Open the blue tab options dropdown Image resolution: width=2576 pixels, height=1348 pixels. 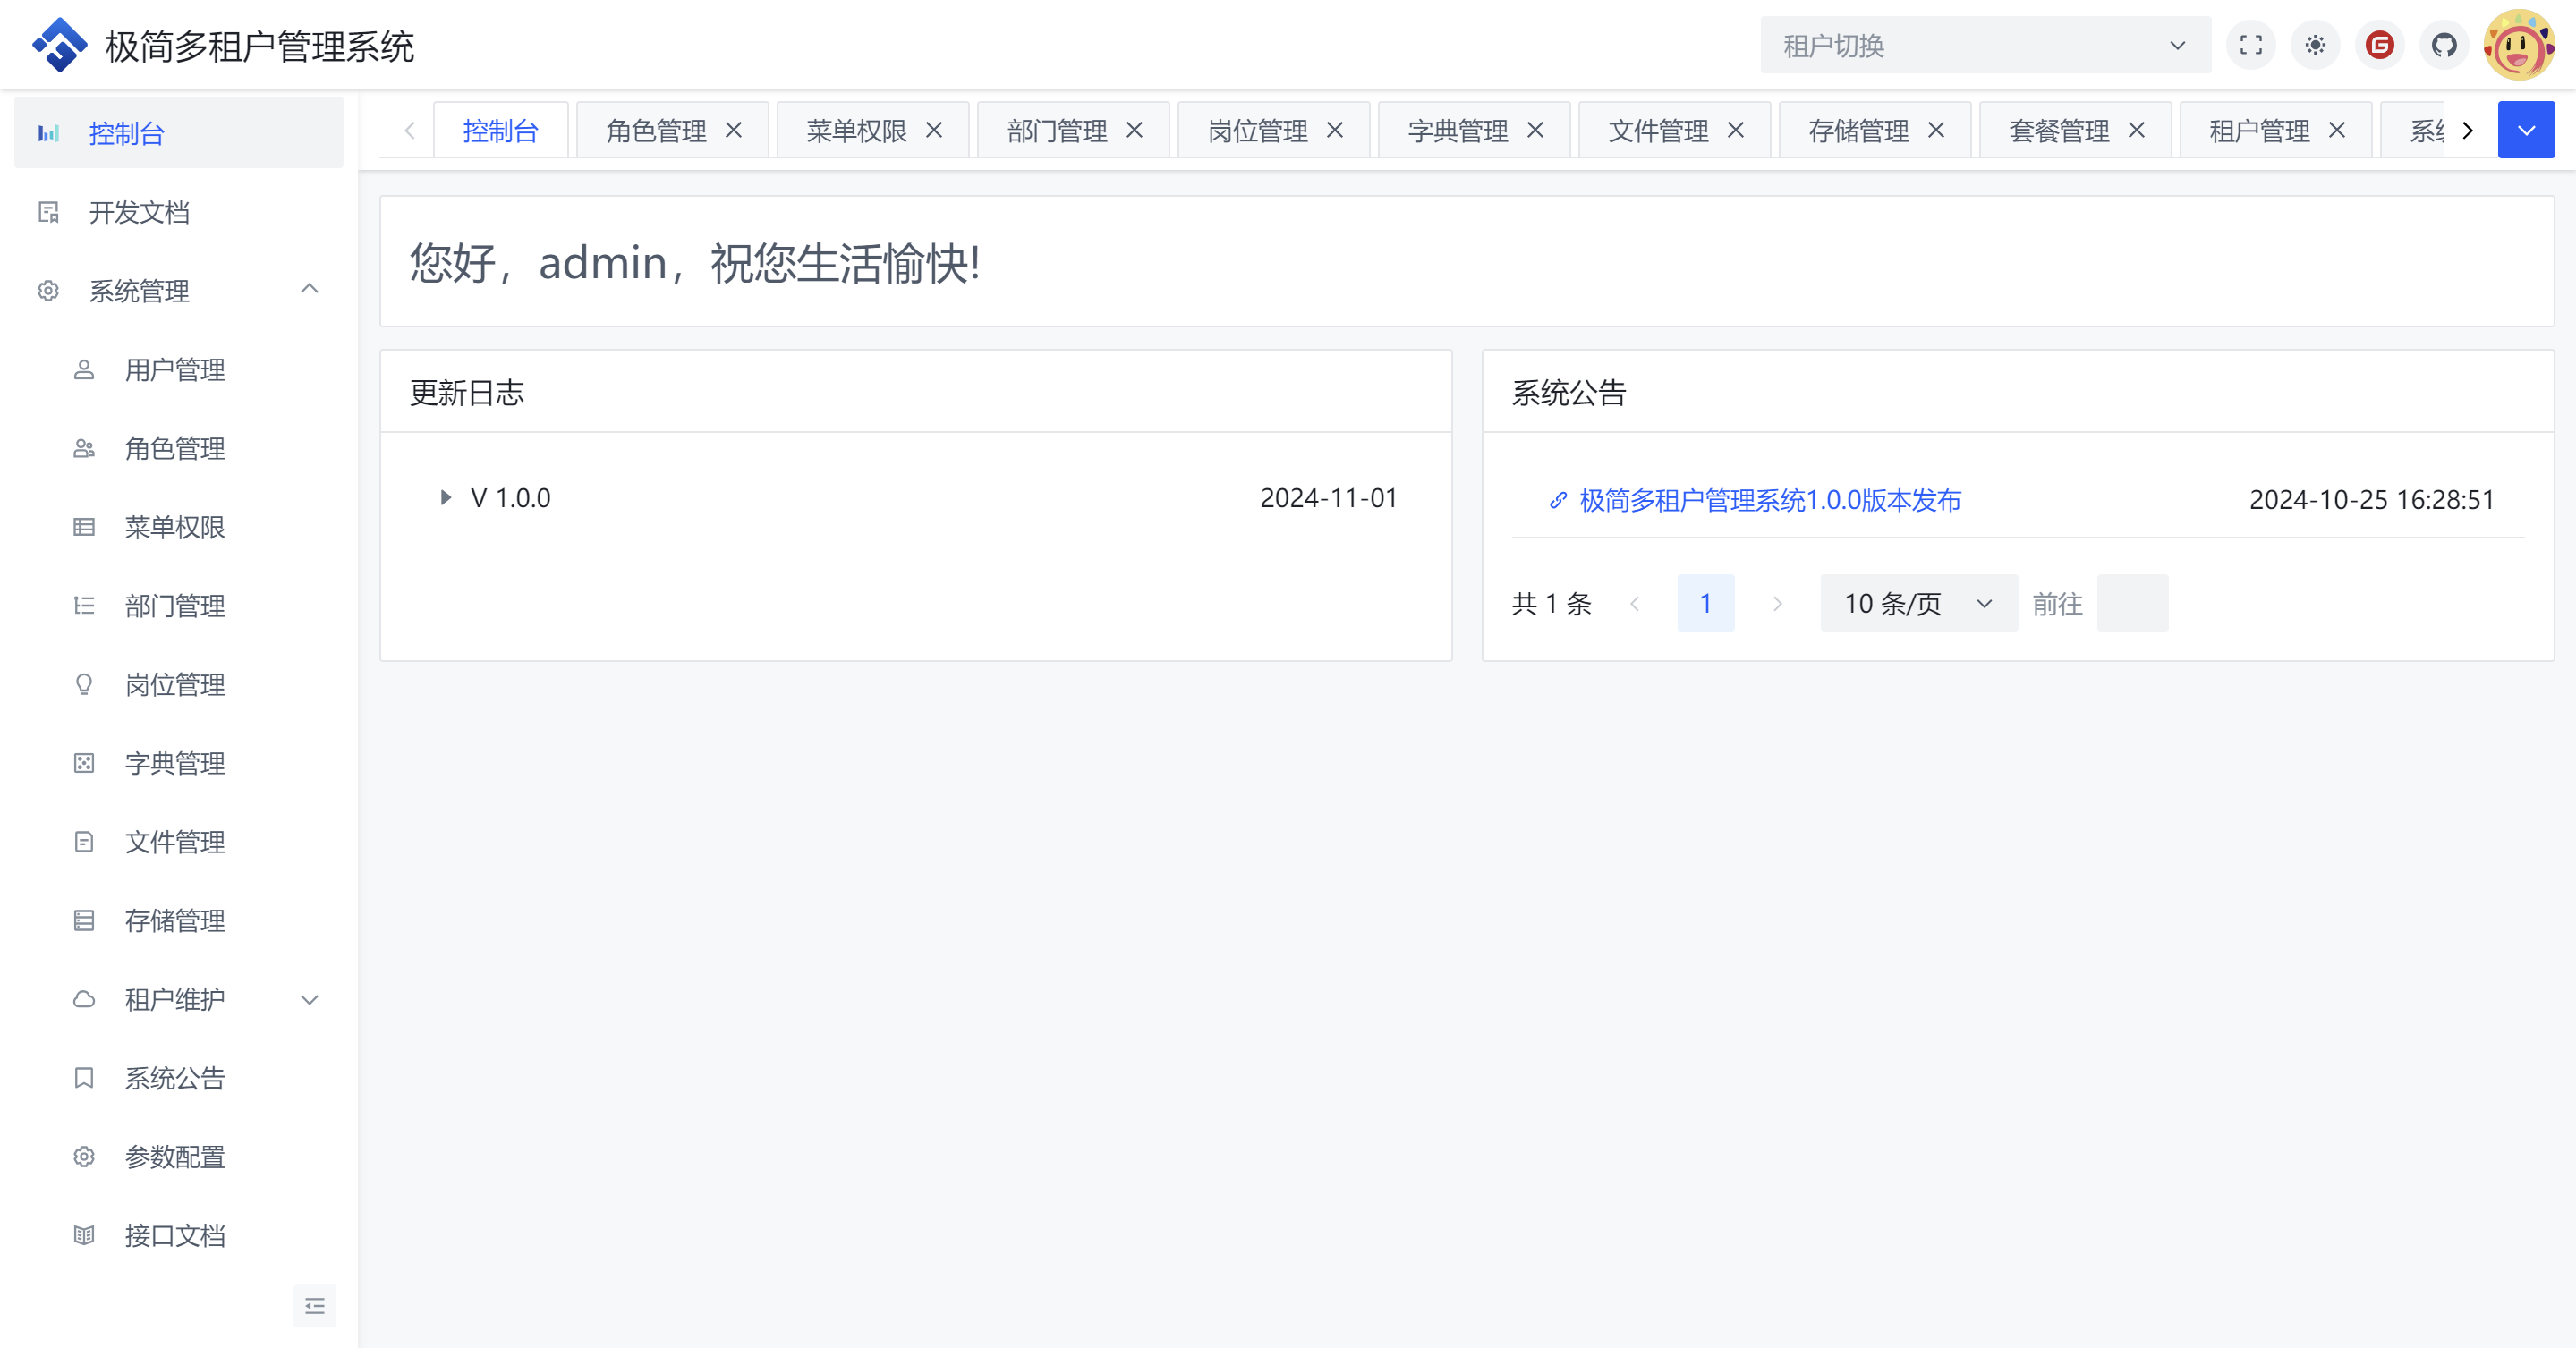point(2526,130)
